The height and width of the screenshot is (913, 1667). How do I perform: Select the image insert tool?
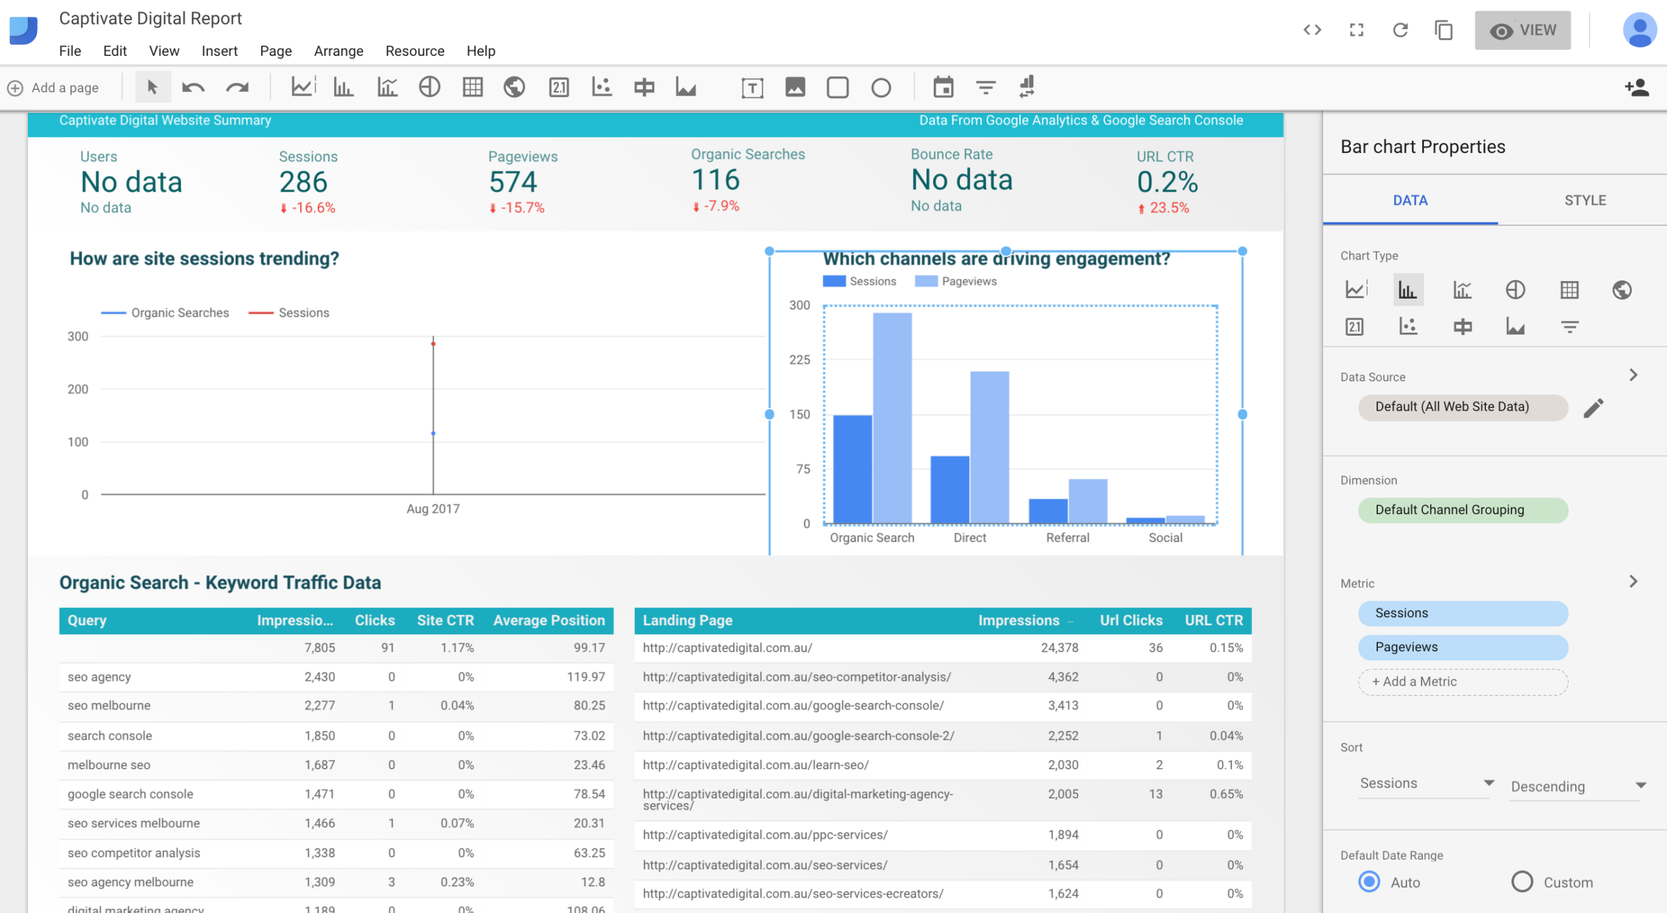point(795,87)
